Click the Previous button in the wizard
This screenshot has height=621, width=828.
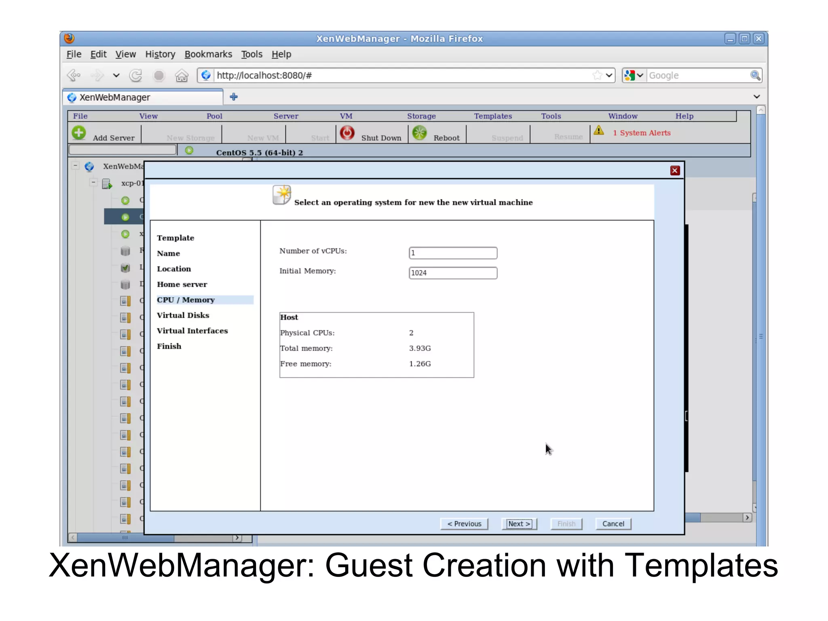tap(464, 524)
